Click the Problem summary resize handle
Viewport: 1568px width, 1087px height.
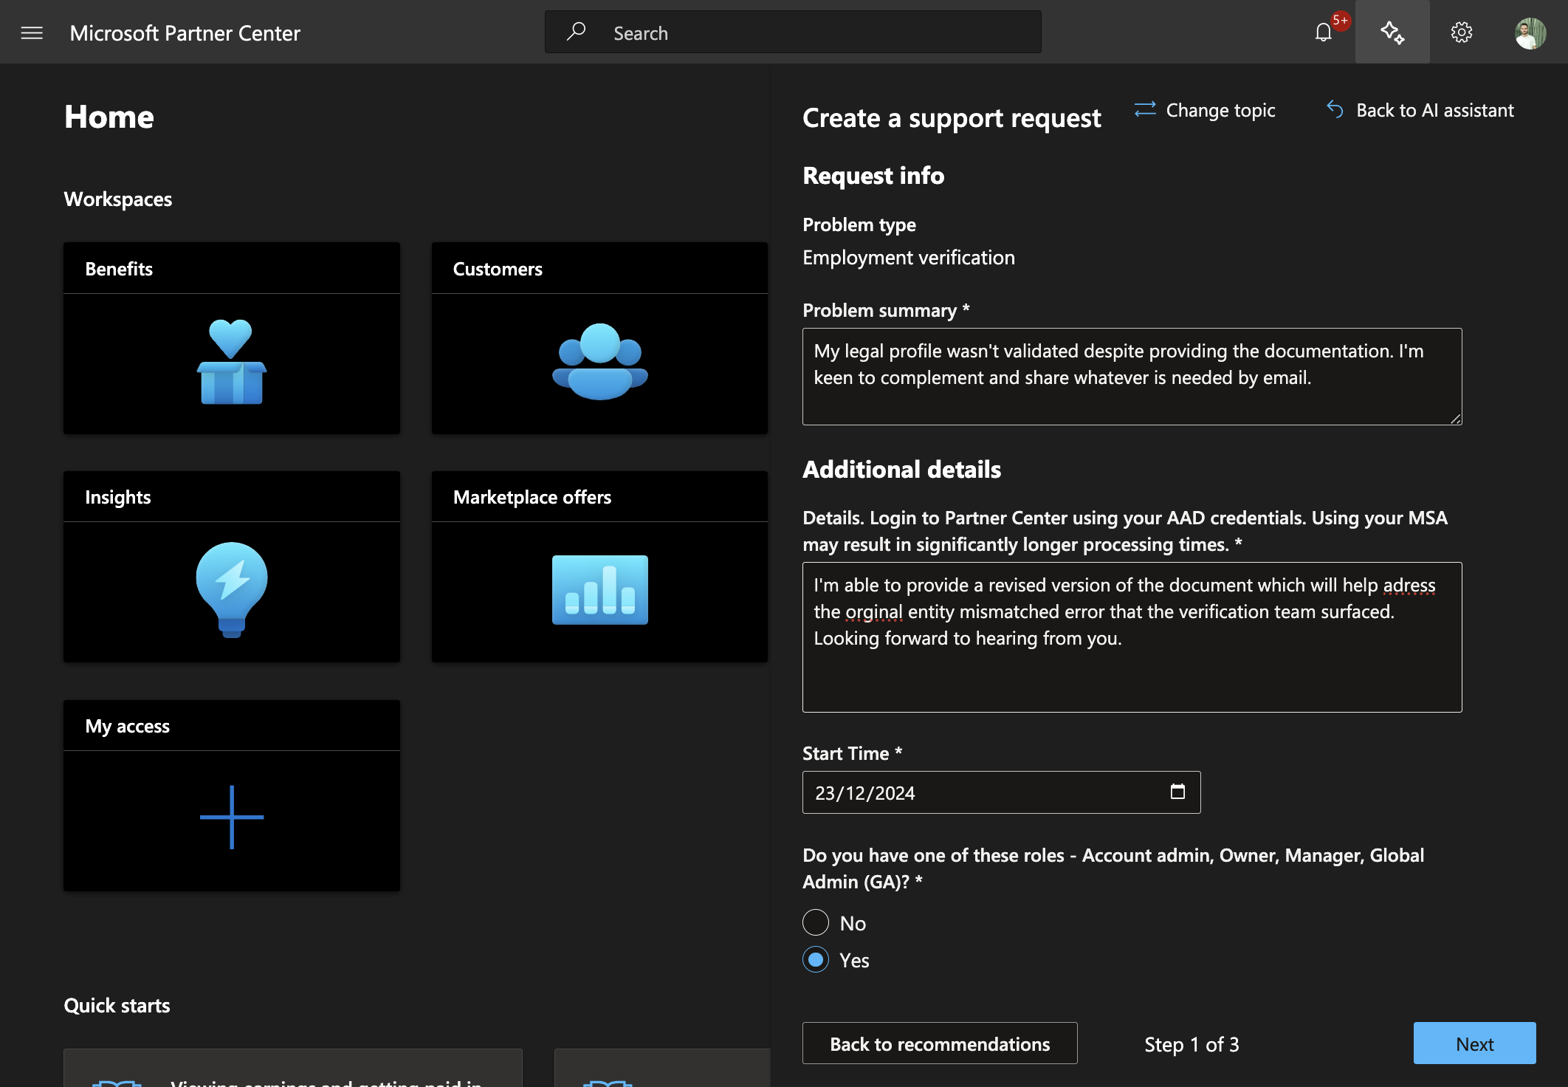click(x=1455, y=418)
